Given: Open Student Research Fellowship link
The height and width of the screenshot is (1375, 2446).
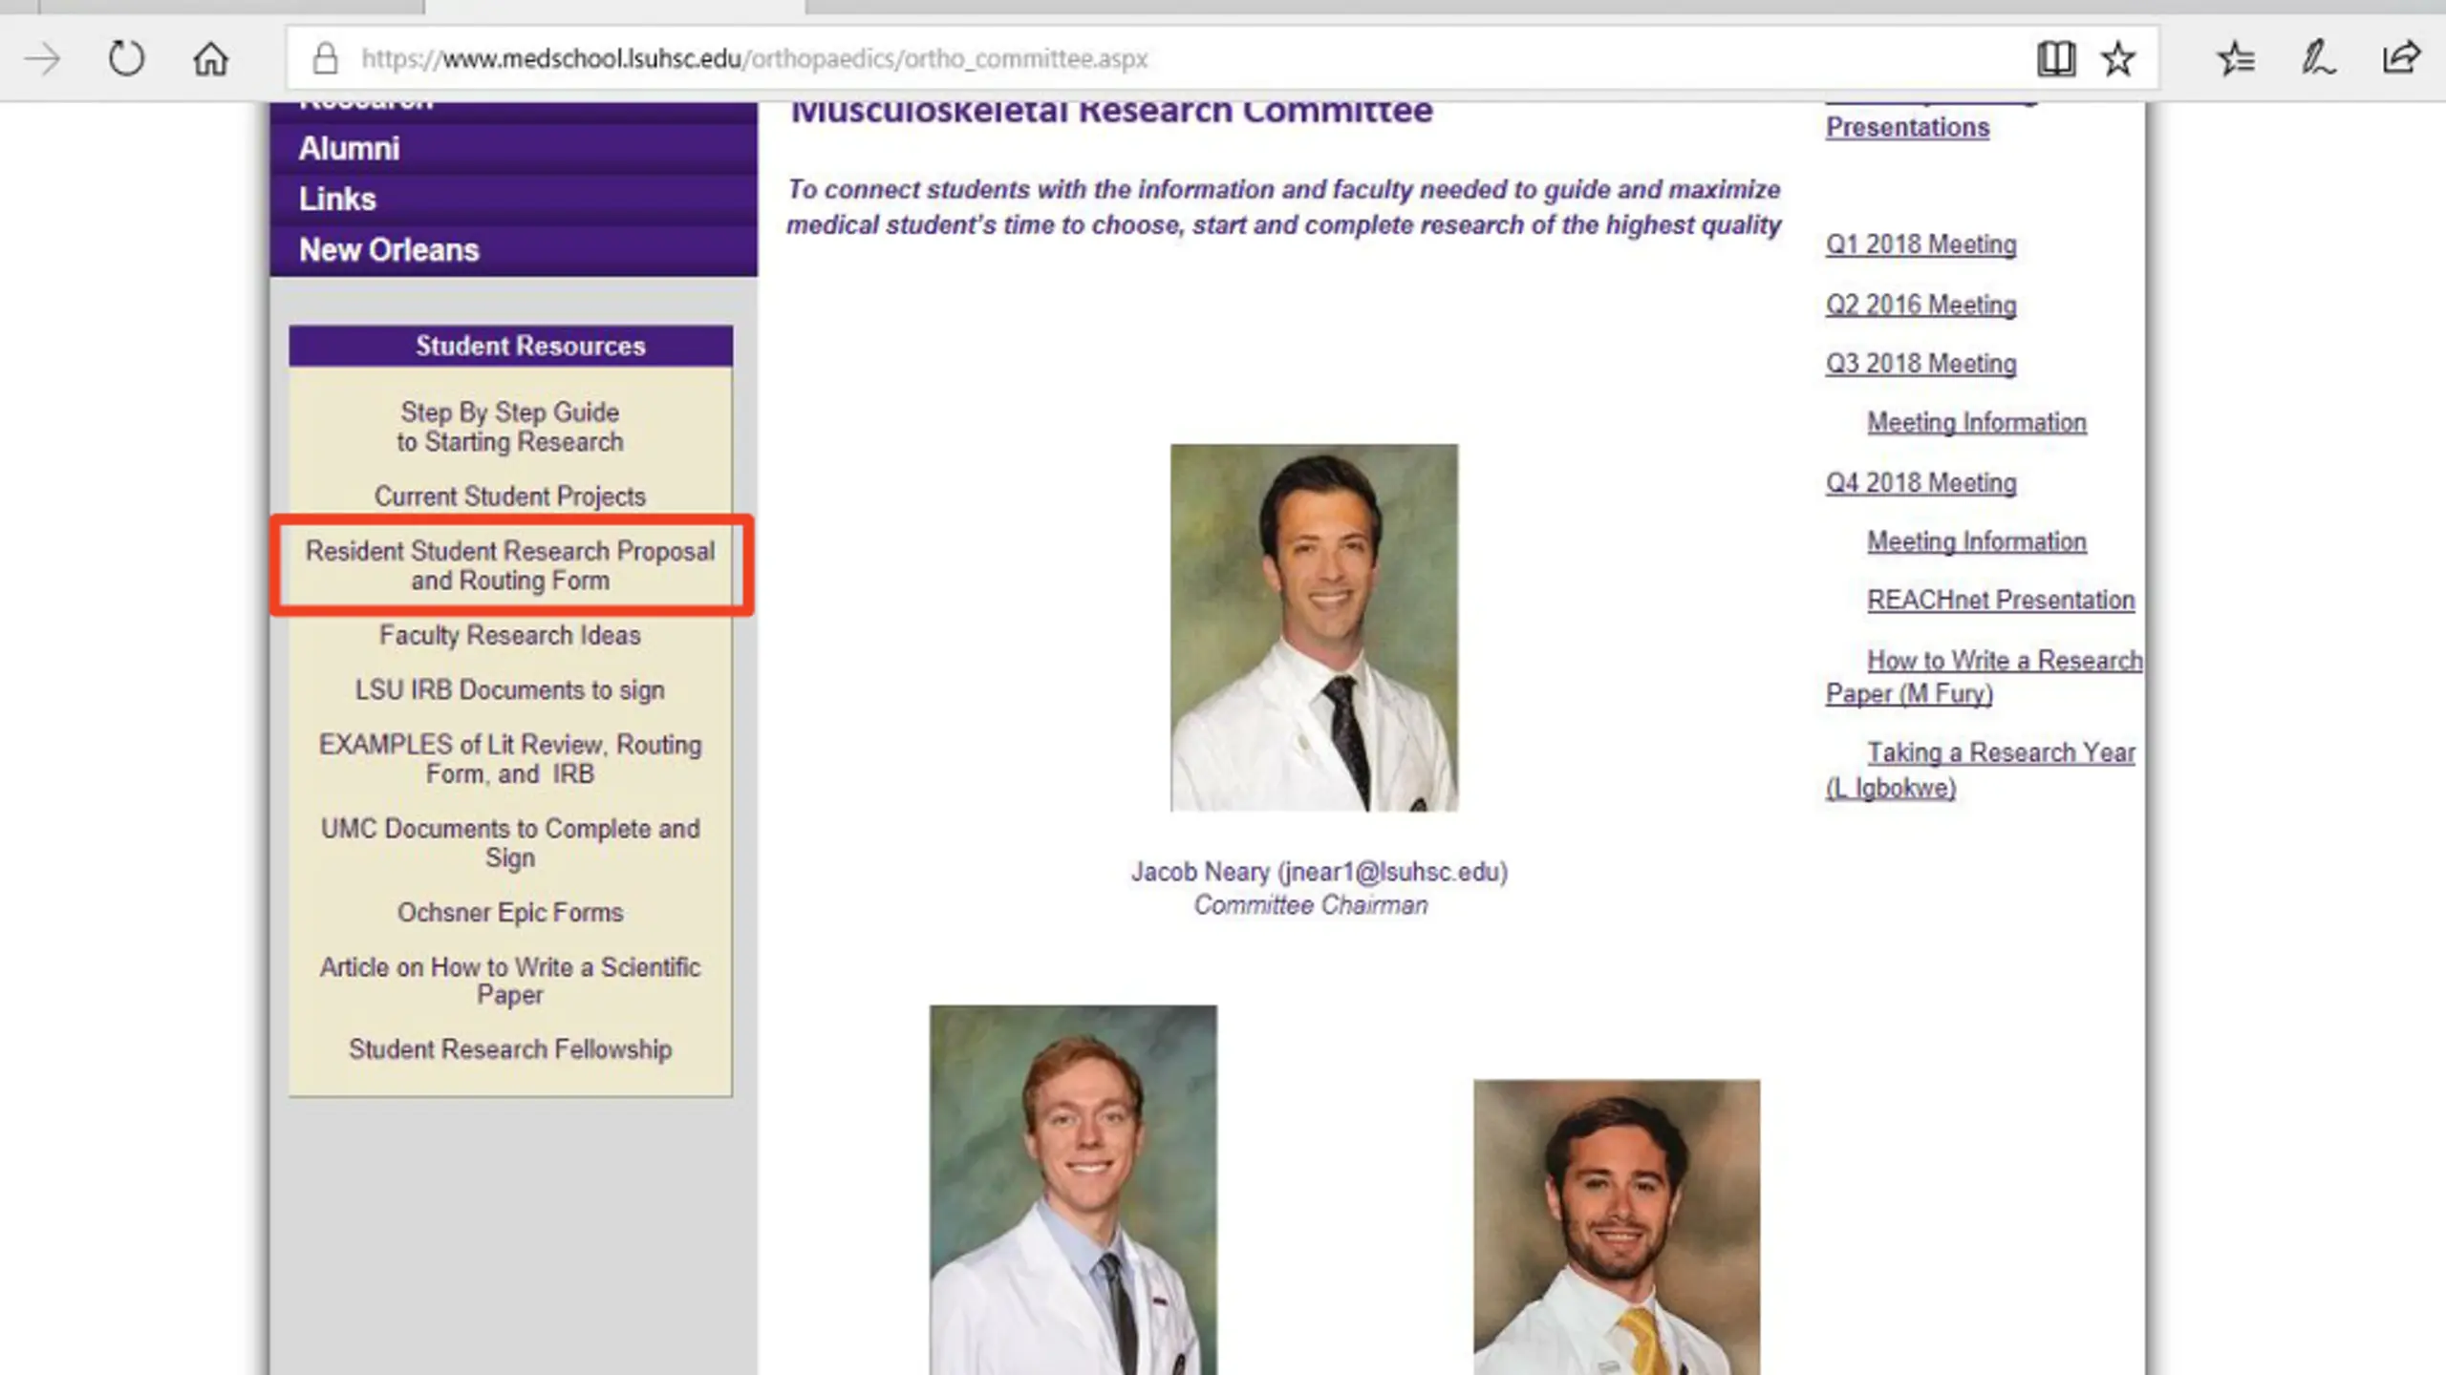Looking at the screenshot, I should click(x=510, y=1049).
